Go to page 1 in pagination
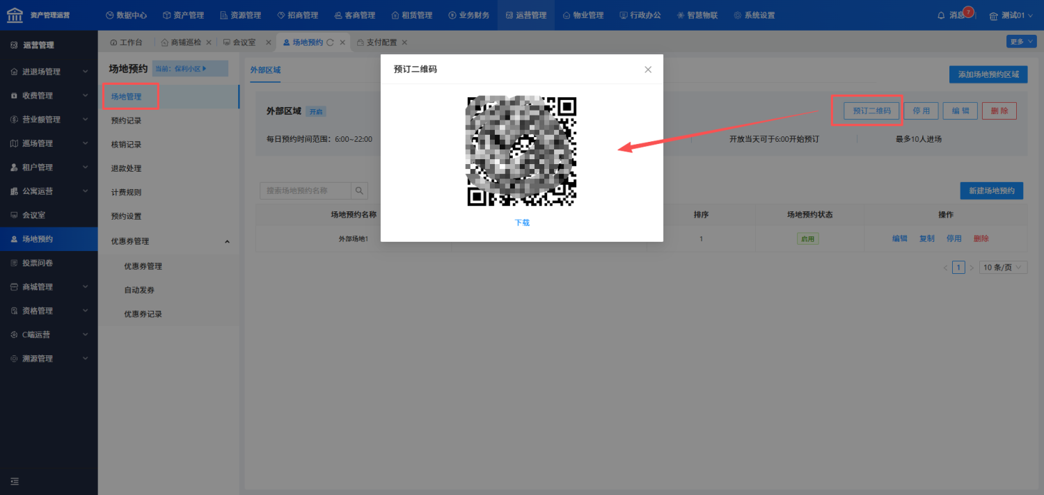1044x495 pixels. click(x=959, y=268)
